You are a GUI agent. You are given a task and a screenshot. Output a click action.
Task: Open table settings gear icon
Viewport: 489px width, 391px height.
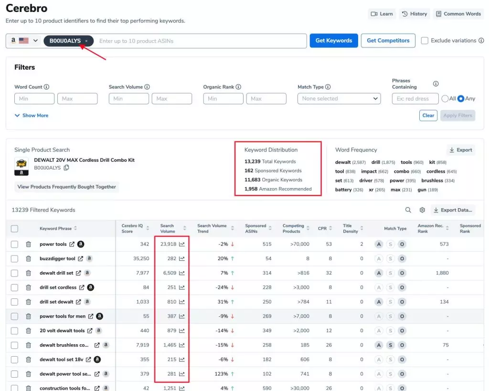422,210
